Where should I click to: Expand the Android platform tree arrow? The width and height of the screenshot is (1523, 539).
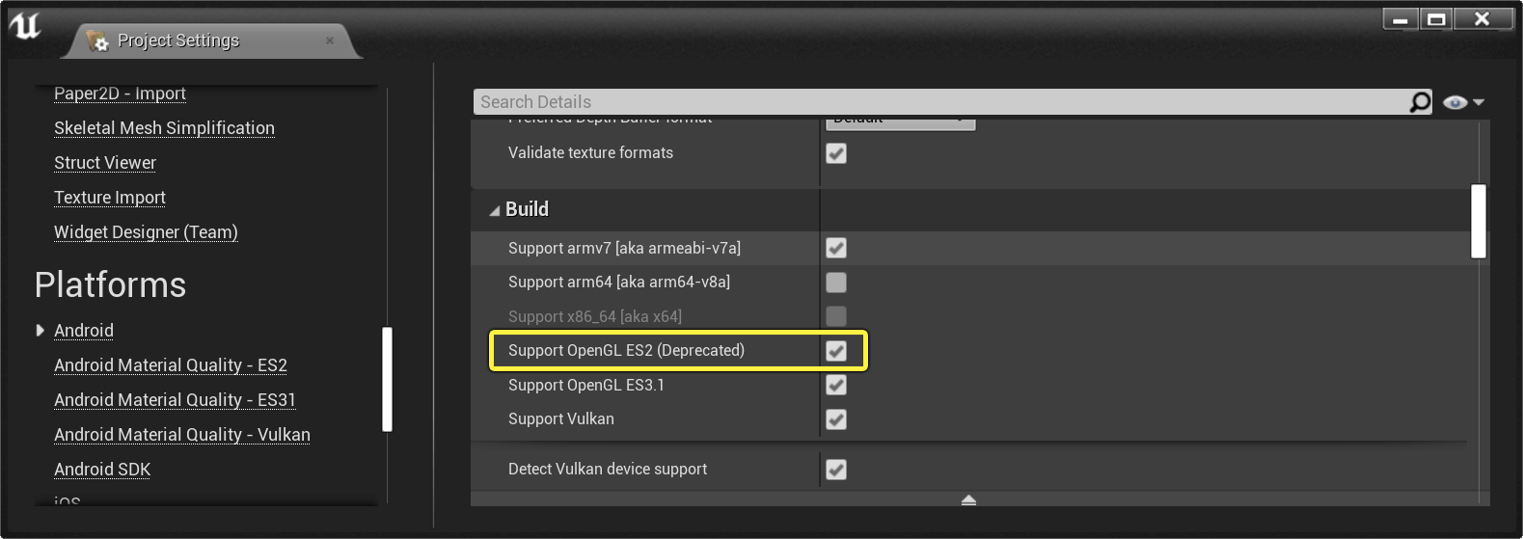(x=40, y=331)
